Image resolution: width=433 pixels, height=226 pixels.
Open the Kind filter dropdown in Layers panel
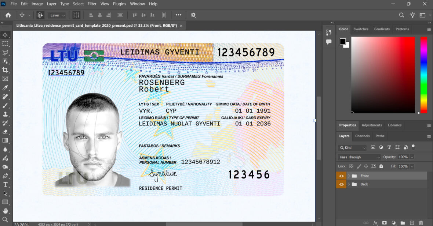click(x=352, y=147)
